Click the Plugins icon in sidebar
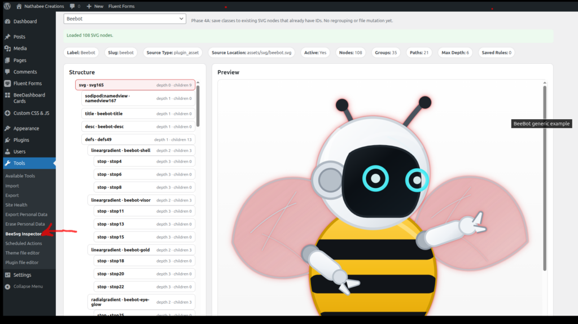Screen dimensions: 578x324 [x=7, y=140]
